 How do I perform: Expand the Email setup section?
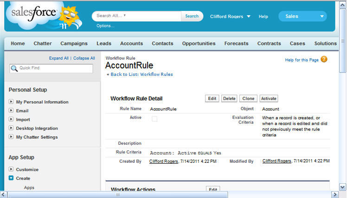pyautogui.click(x=11, y=111)
